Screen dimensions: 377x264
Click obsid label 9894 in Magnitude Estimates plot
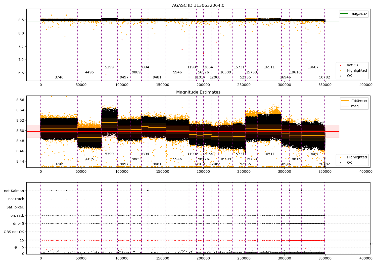(145, 154)
